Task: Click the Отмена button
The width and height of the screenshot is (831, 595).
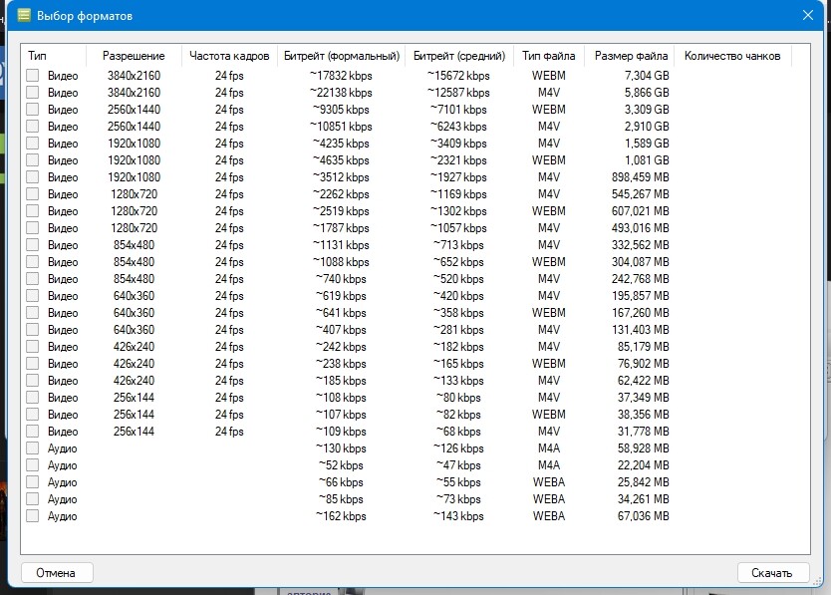Action: [57, 573]
